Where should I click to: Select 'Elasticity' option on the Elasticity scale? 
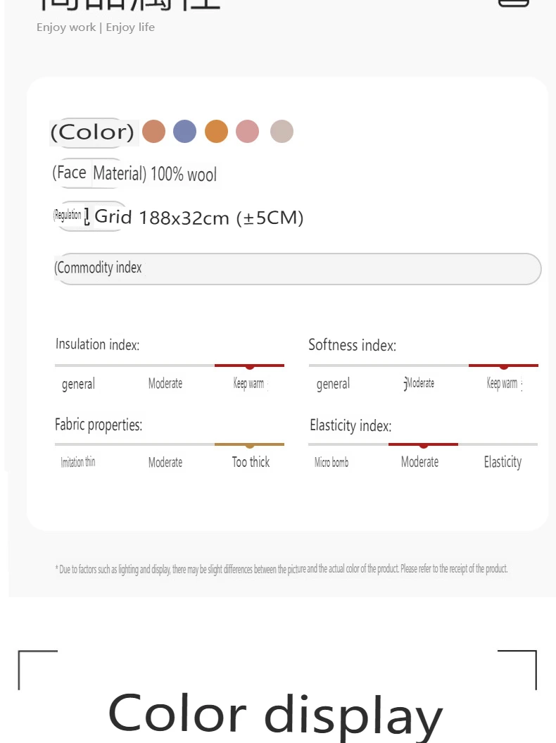pyautogui.click(x=503, y=462)
